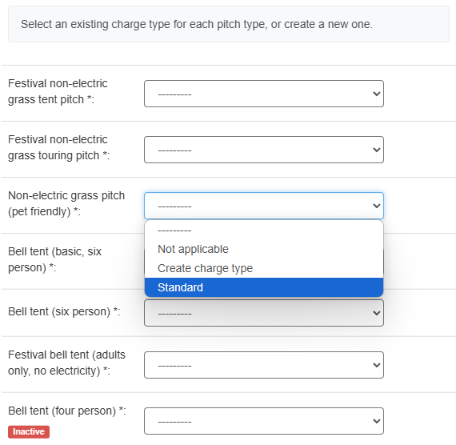The height and width of the screenshot is (445, 456).
Task: Click the Bell tent (basic, six person) label
Action: pyautogui.click(x=54, y=259)
